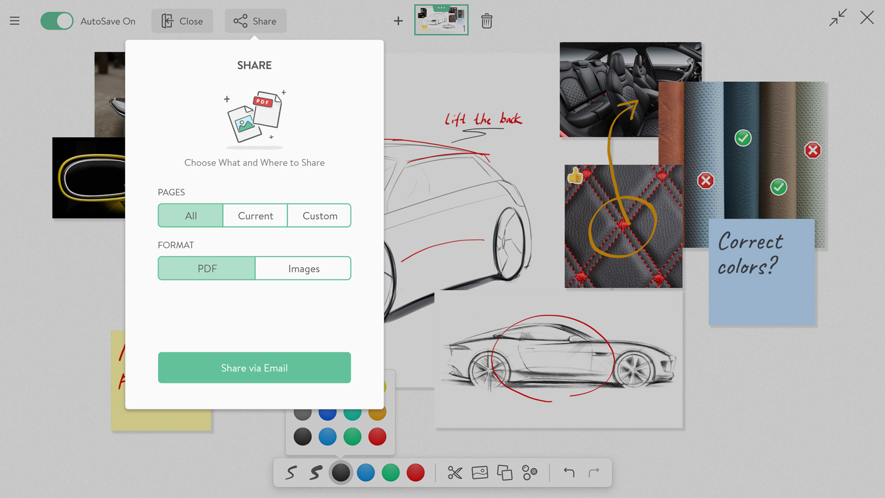Choose Images format
The height and width of the screenshot is (498, 885).
[304, 269]
